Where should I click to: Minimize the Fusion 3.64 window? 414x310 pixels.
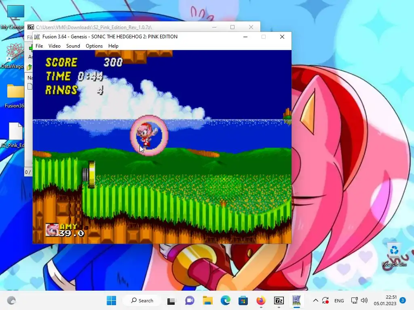point(245,37)
